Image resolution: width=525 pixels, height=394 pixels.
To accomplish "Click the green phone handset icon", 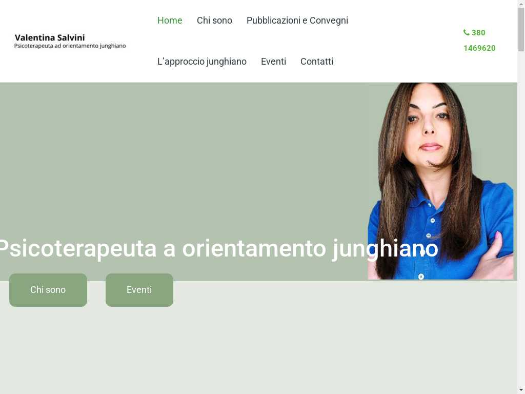I will tap(466, 32).
